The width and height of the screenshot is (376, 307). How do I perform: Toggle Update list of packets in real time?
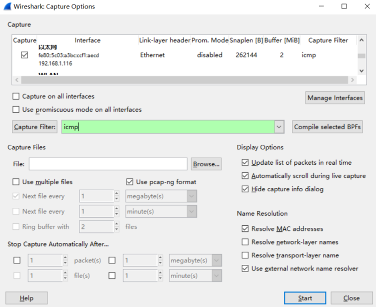click(x=245, y=163)
